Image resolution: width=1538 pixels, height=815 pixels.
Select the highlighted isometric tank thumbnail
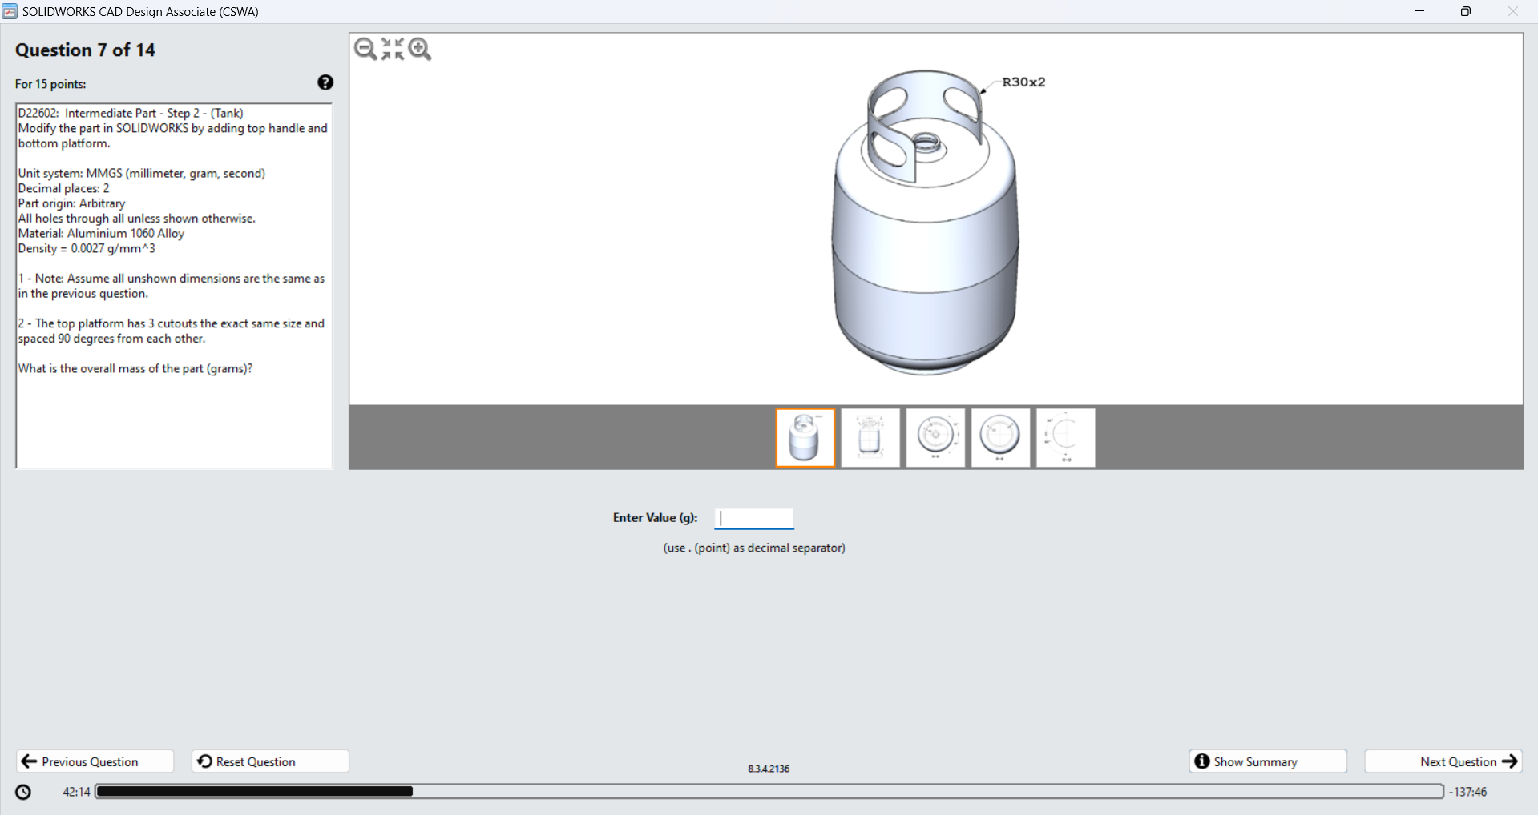pos(805,437)
